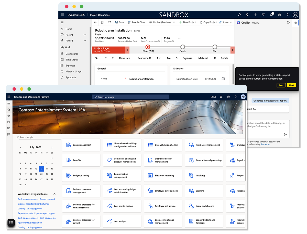The image size is (307, 234).
Task: Open the Budget planning tile
Action: pyautogui.click(x=81, y=176)
